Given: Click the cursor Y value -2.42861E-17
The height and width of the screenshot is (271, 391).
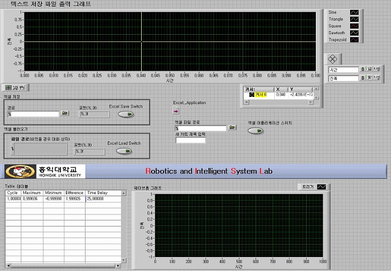Looking at the screenshot, I should 301,95.
